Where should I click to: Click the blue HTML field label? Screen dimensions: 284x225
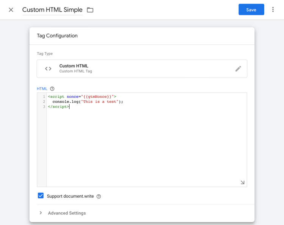click(x=42, y=89)
